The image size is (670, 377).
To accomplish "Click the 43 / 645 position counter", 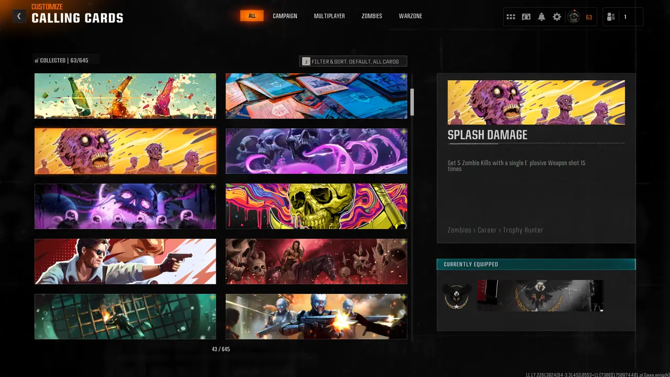I will [221, 349].
